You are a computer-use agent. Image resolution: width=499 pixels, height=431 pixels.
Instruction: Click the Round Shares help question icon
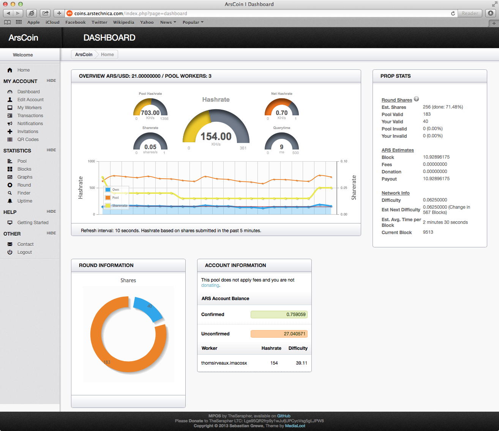pyautogui.click(x=416, y=99)
